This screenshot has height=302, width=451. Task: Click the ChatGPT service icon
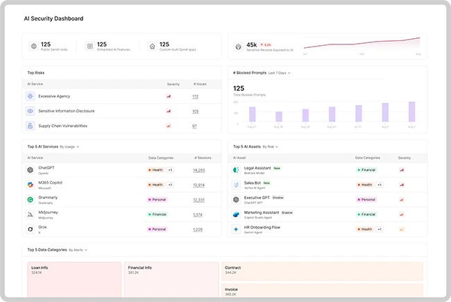[31, 170]
